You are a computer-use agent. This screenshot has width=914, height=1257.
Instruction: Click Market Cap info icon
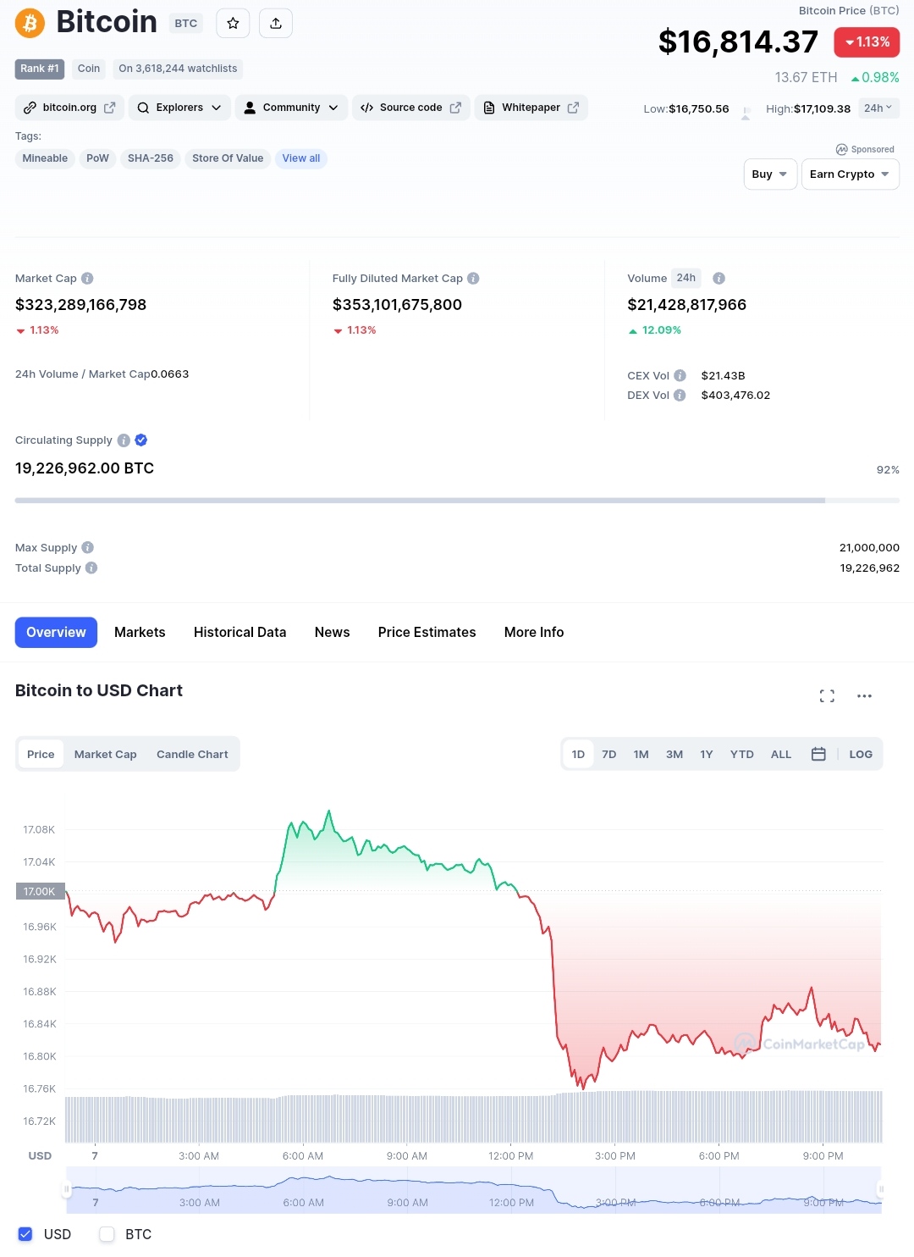coord(87,279)
